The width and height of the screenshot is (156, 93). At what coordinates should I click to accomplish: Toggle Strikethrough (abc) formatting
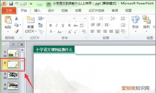[75, 25]
